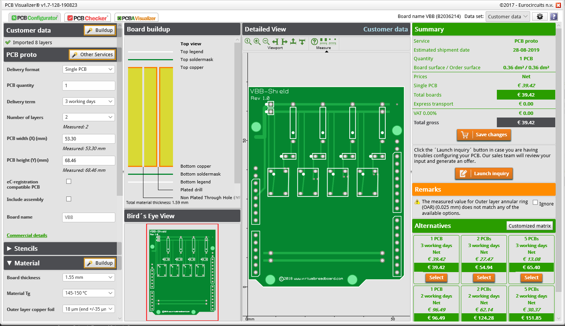Screen dimensions: 565x326
Task: Tick the Ignore checkbox in Remarks
Action: pos(535,202)
